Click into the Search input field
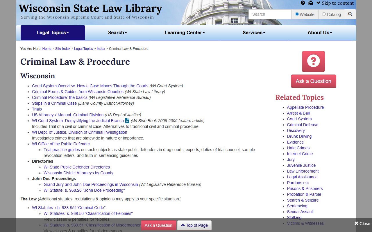Viewport: 372px width, 232px height. click(270, 14)
